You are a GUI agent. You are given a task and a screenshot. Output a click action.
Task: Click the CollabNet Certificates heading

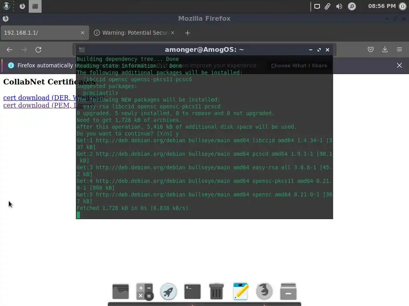click(49, 82)
